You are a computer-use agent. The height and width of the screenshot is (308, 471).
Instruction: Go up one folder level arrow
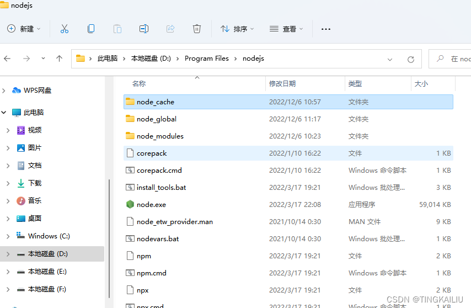pyautogui.click(x=59, y=59)
